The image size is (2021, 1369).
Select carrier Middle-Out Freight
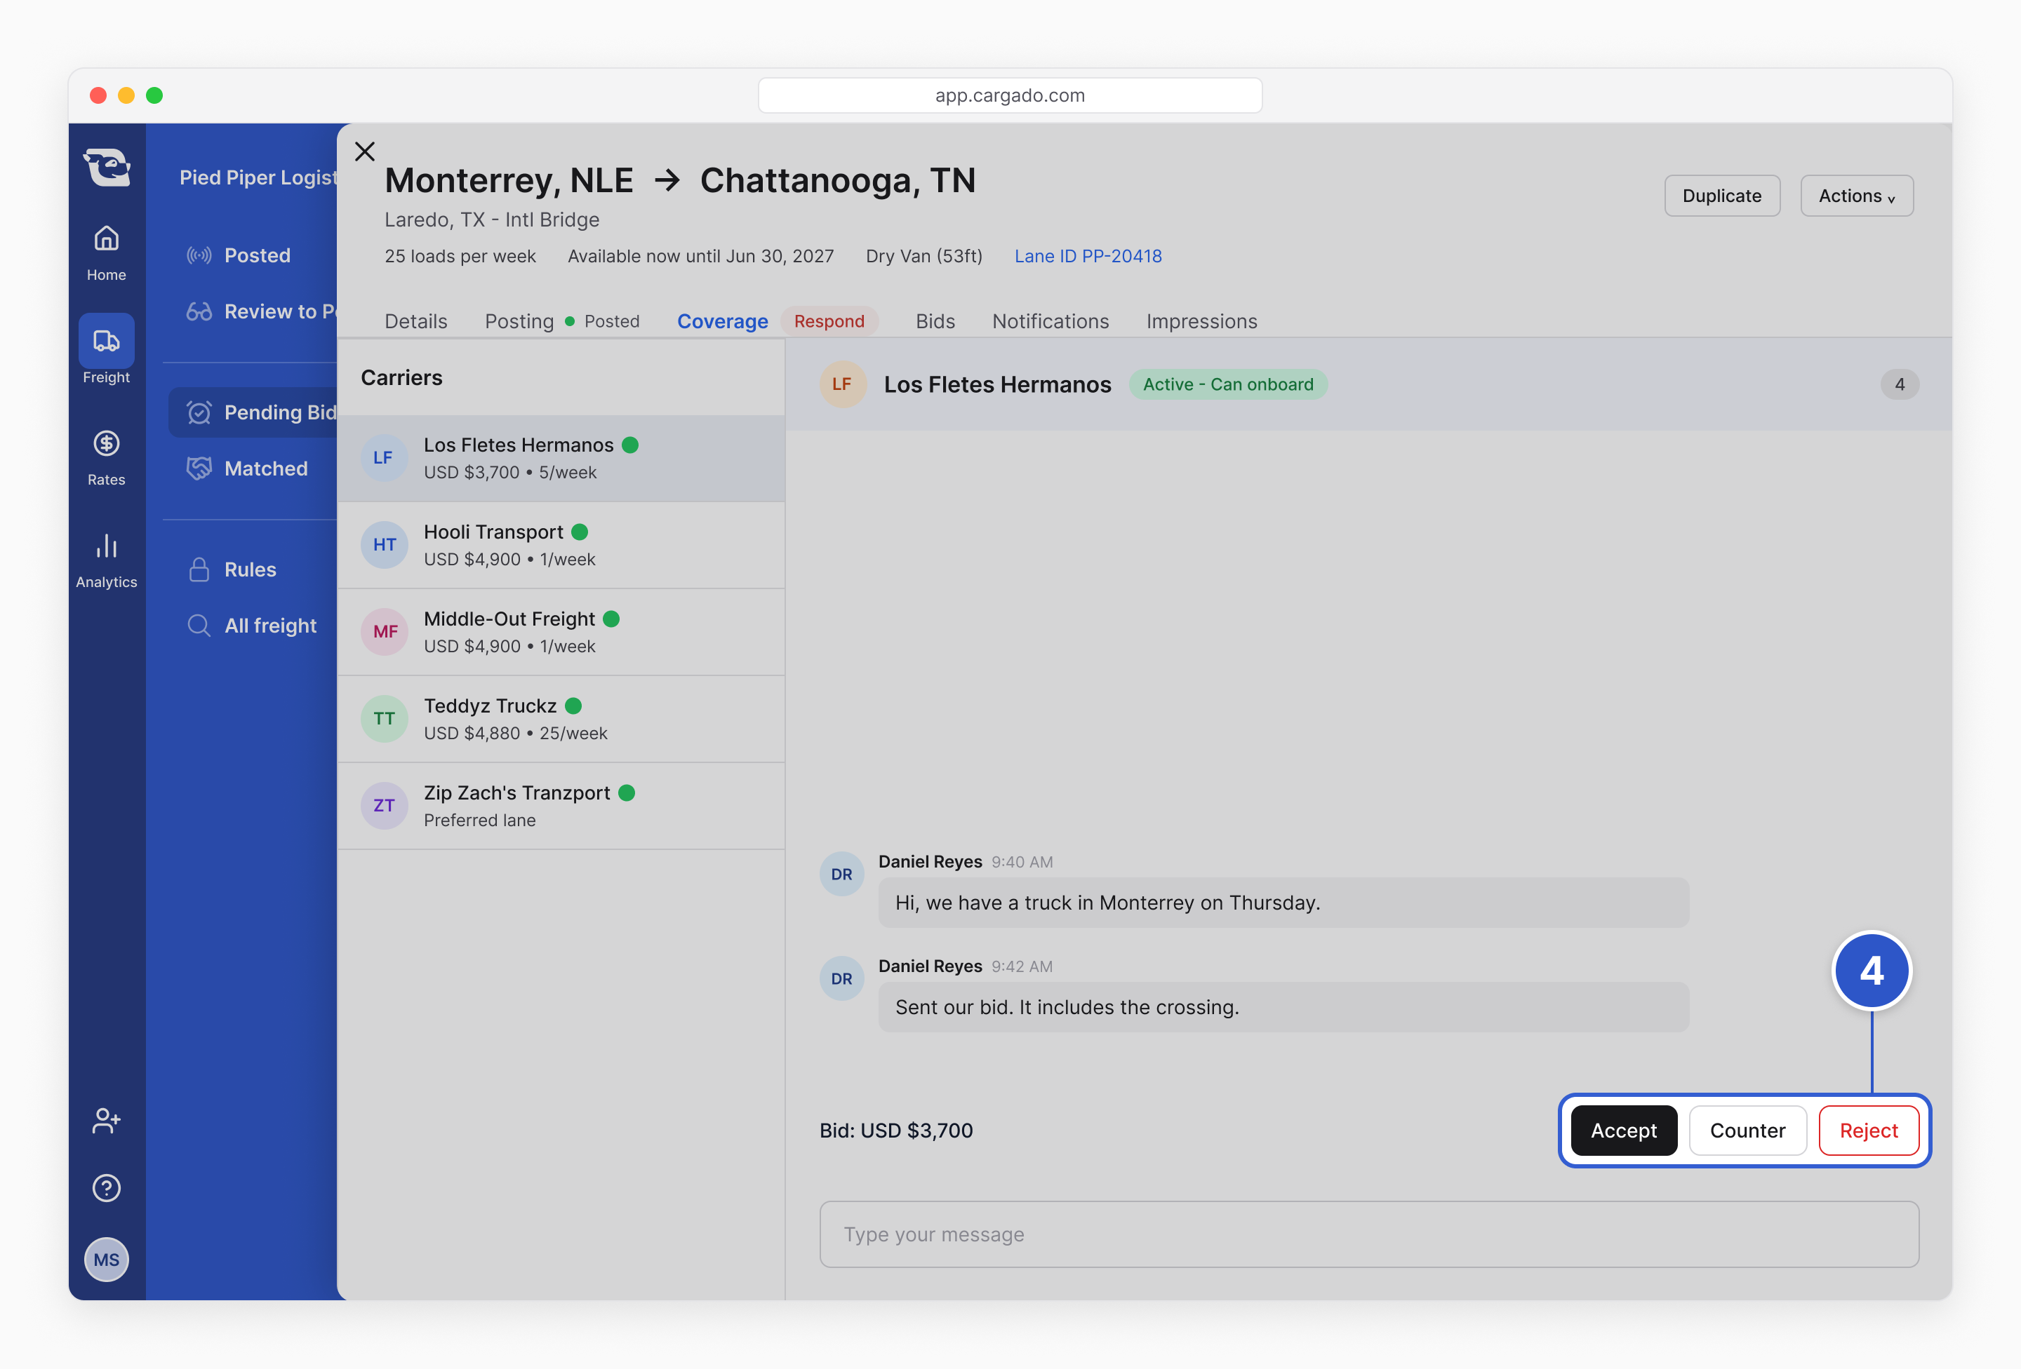tap(561, 632)
